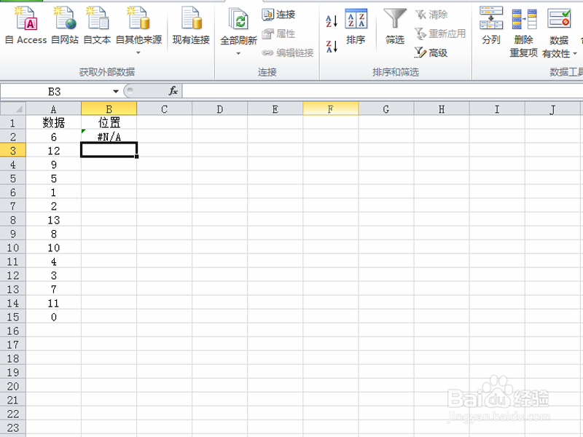
Task: Import data from text file (自文本)
Action: pyautogui.click(x=98, y=25)
